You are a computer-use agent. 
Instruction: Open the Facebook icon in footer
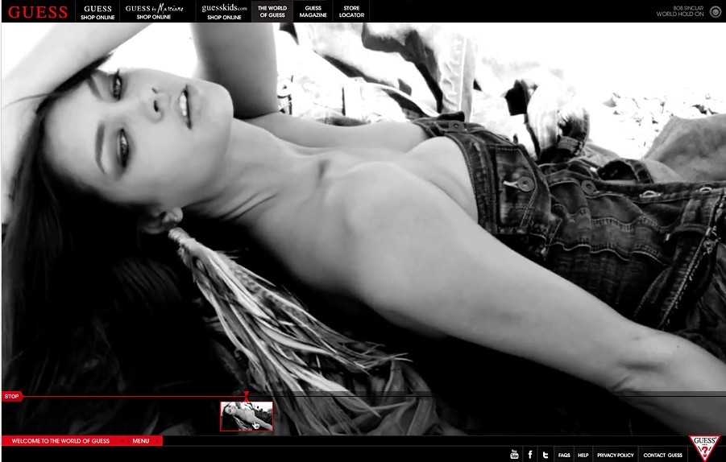point(530,455)
